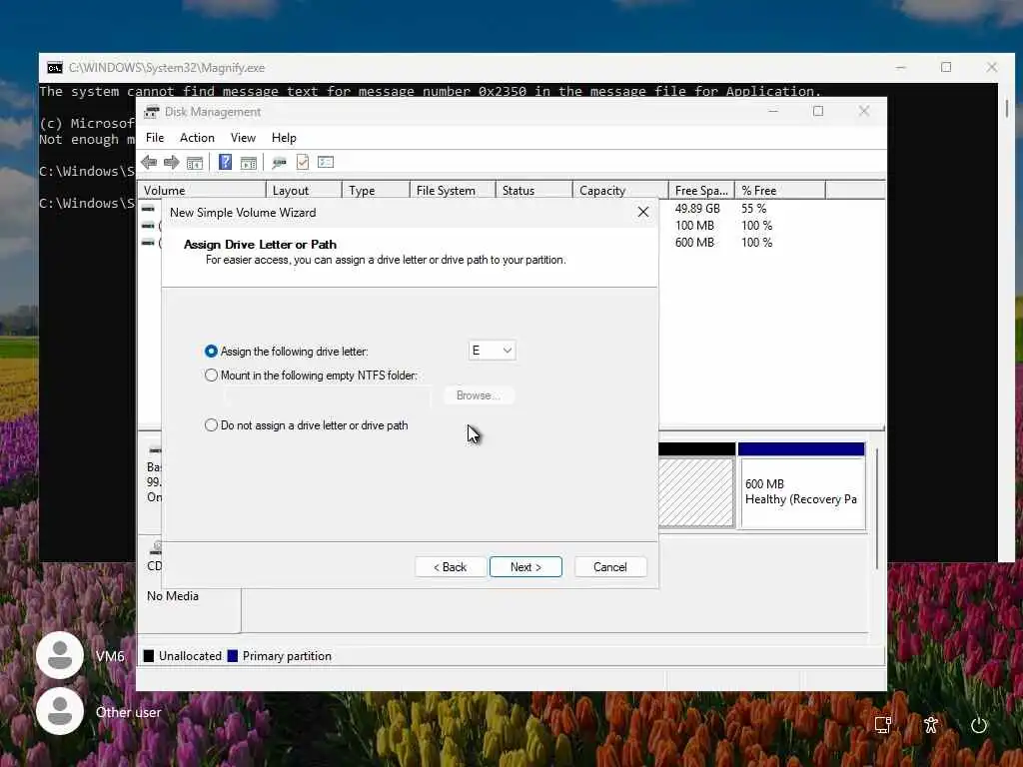The width and height of the screenshot is (1023, 767).
Task: Click the Type column header
Action: pos(376,191)
